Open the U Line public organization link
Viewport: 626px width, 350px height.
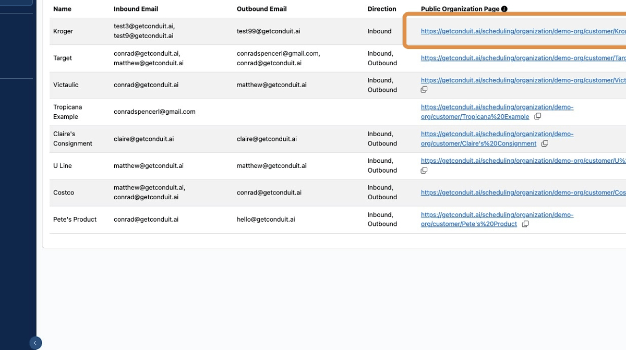[x=523, y=161]
